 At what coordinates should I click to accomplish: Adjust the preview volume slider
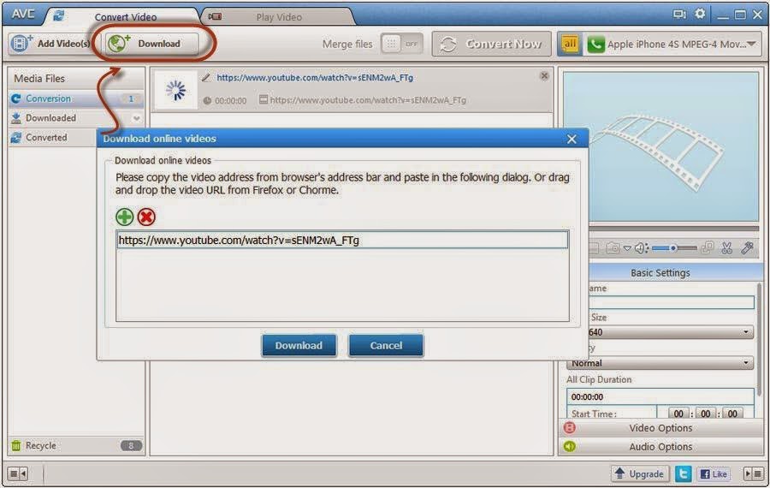pos(674,248)
